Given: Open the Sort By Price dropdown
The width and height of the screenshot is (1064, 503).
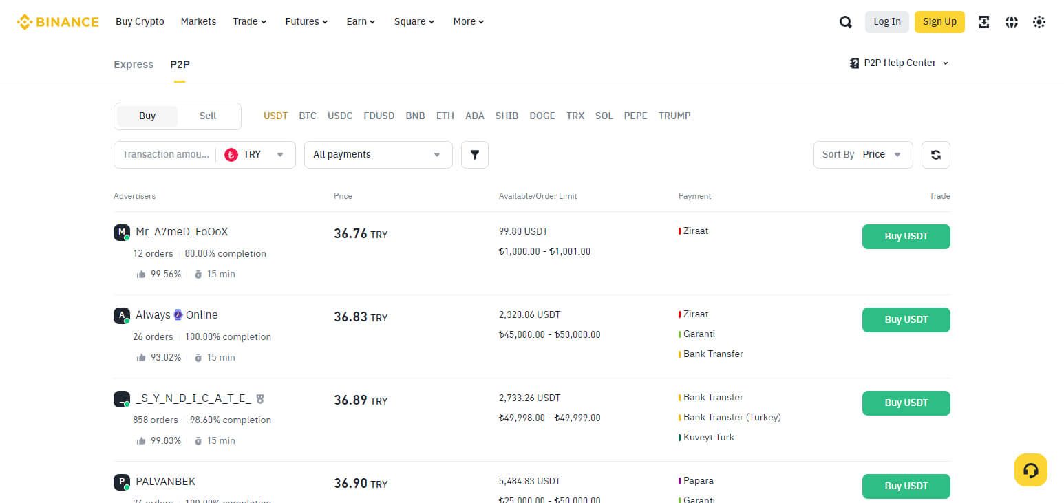Looking at the screenshot, I should 863,155.
